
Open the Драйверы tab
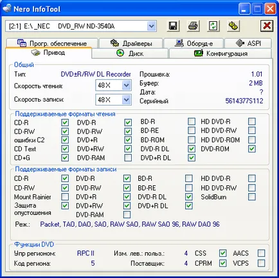(130, 43)
